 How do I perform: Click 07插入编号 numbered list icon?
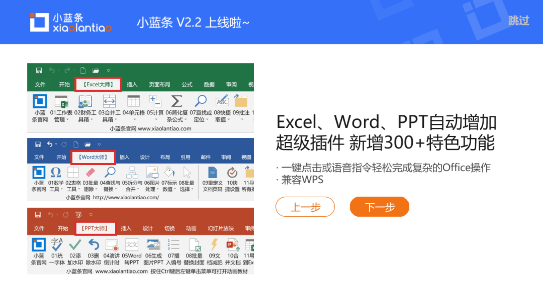click(174, 245)
